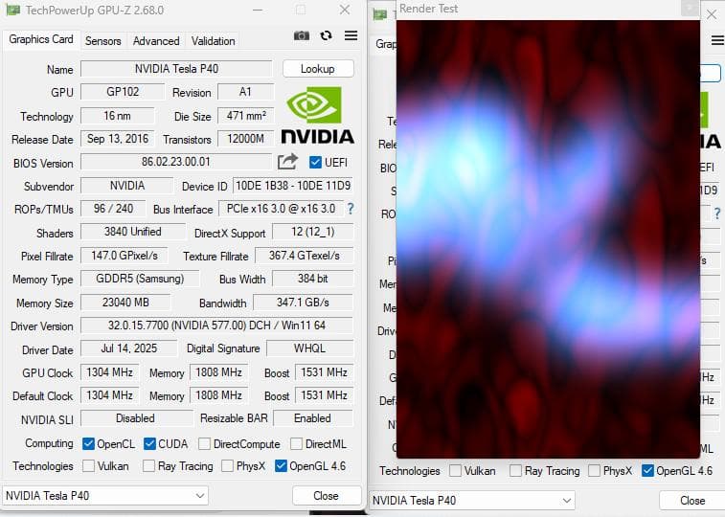Viewport: 725px width, 517px height.
Task: Toggle the CUDA checkbox
Action: tap(149, 444)
